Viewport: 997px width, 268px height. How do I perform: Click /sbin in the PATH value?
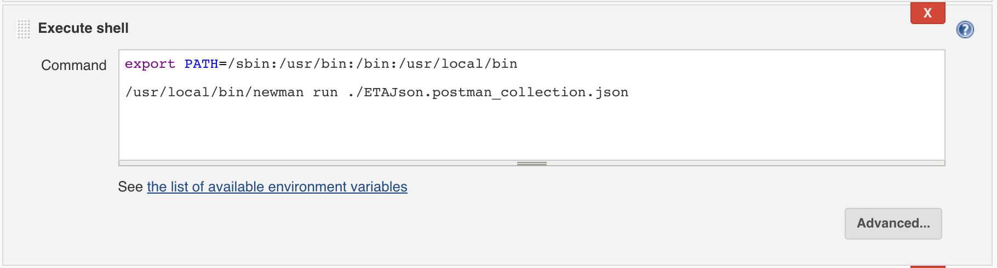coord(249,64)
